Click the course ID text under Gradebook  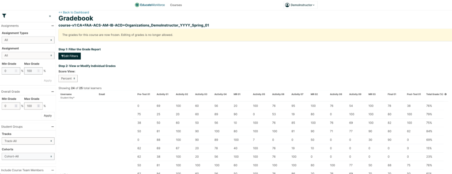[x=134, y=25]
